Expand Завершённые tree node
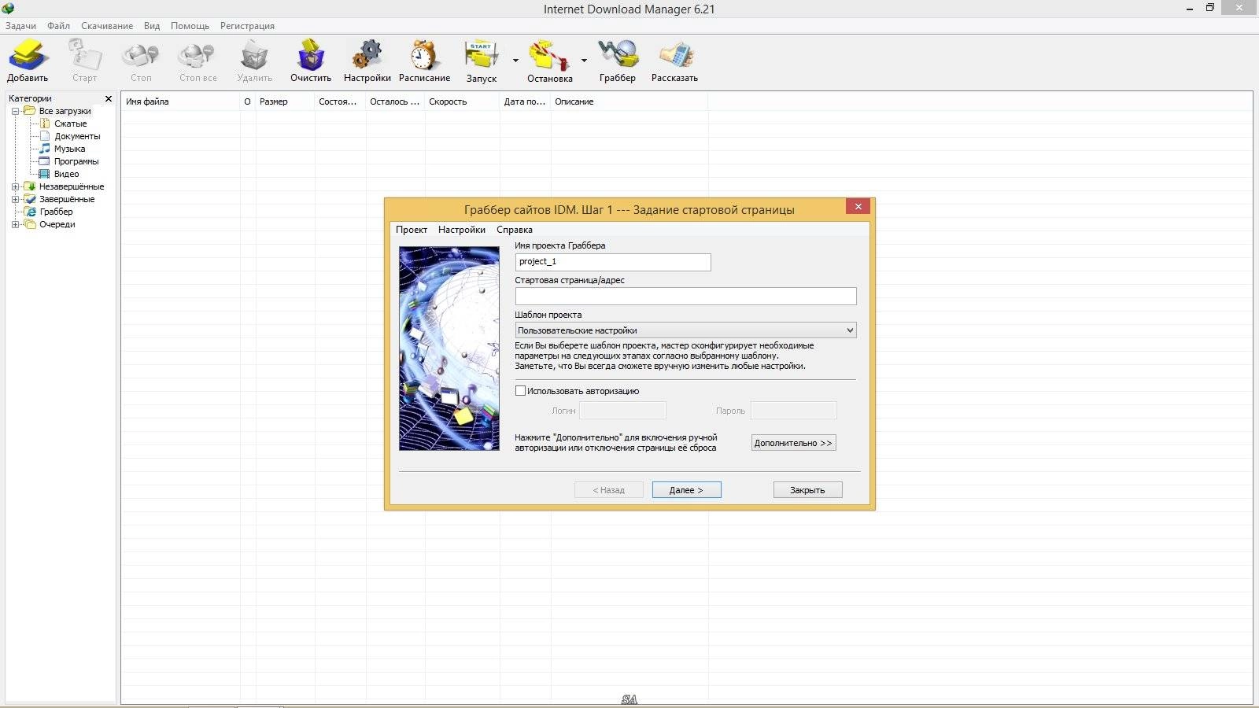 [15, 199]
